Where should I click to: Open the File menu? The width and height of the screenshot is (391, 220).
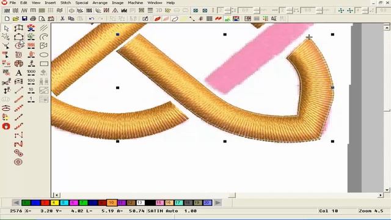coord(12,2)
